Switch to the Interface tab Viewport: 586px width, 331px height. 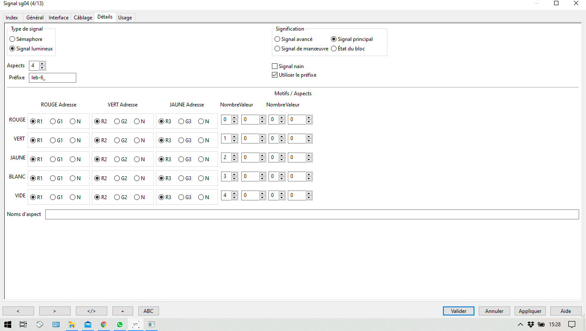[x=59, y=18]
